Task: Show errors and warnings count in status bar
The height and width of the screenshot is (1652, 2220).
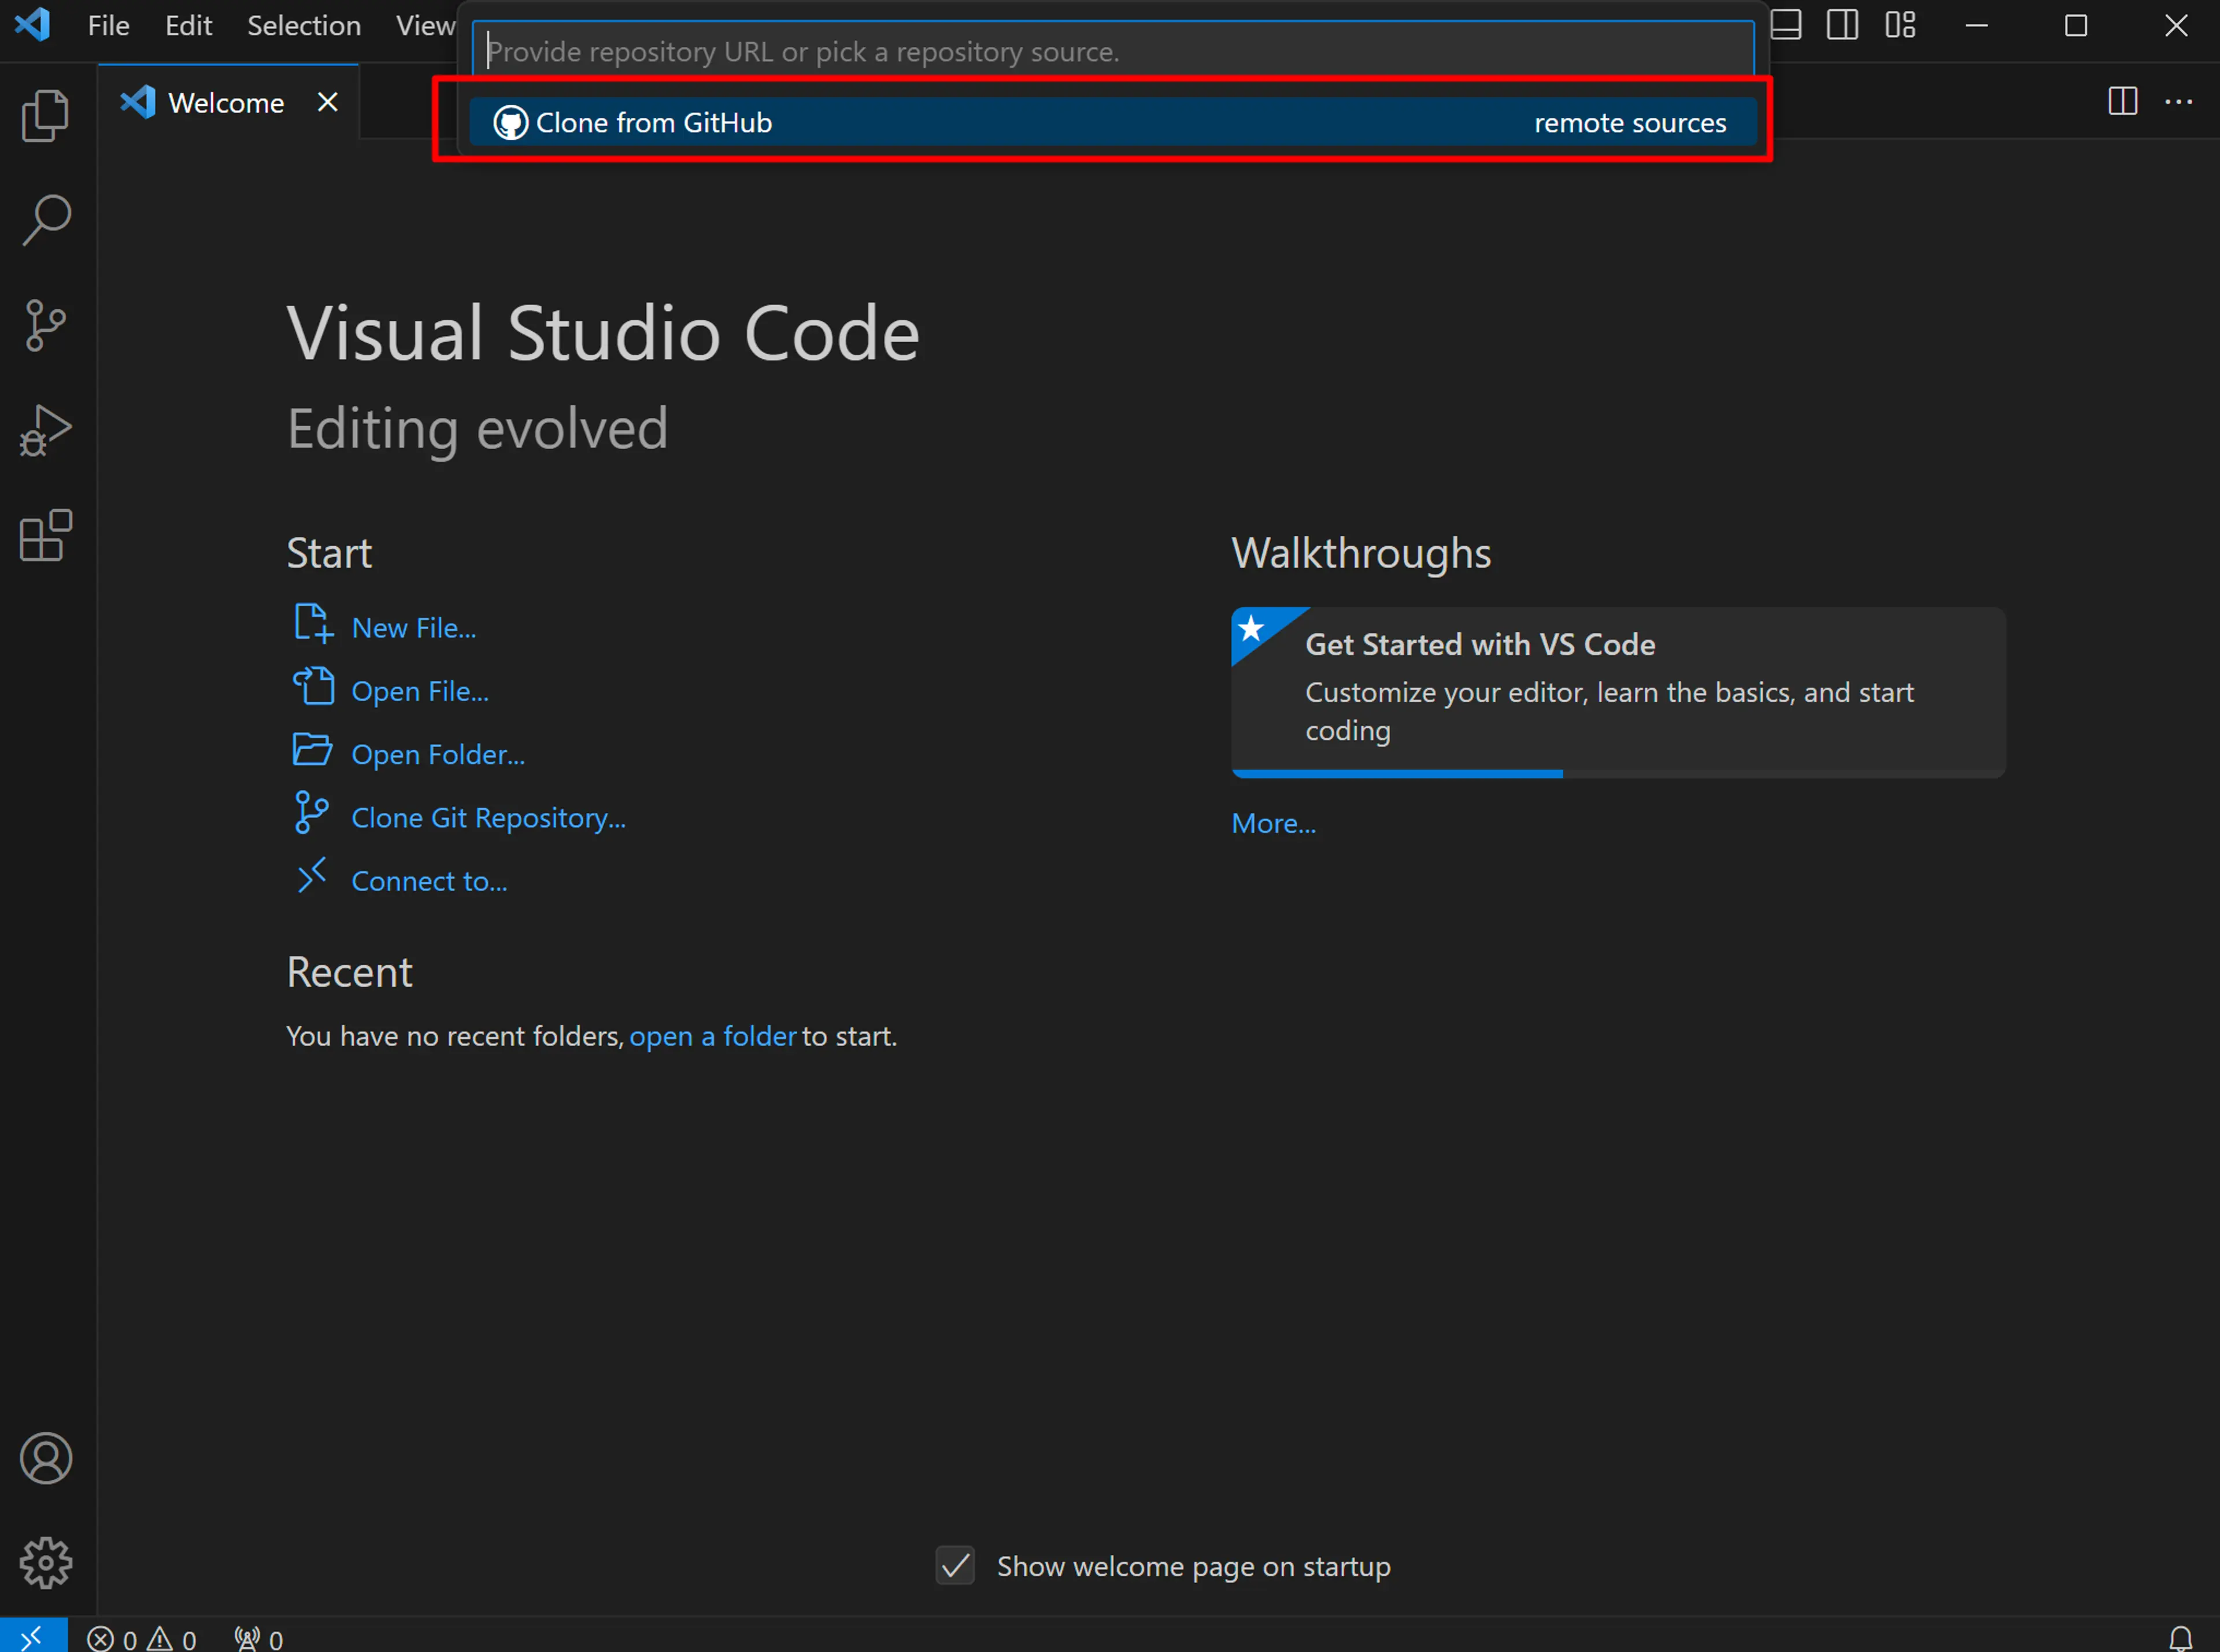Action: [142, 1639]
